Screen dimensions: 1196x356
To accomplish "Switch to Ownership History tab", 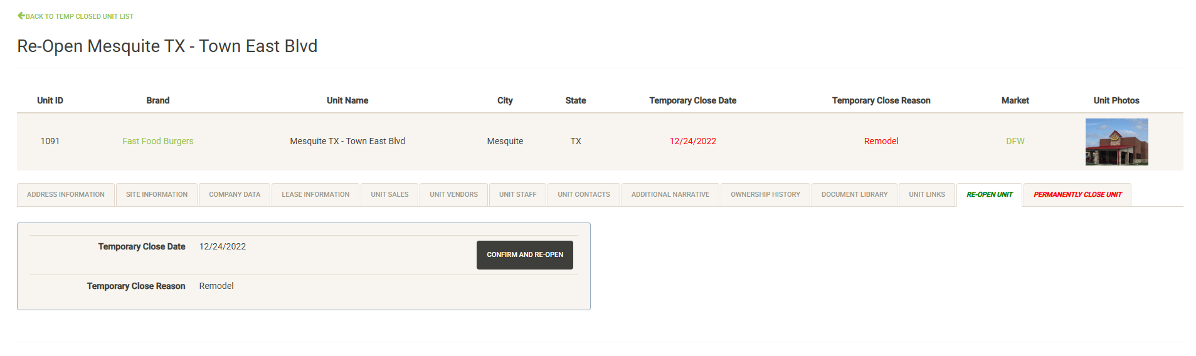I will (x=765, y=194).
